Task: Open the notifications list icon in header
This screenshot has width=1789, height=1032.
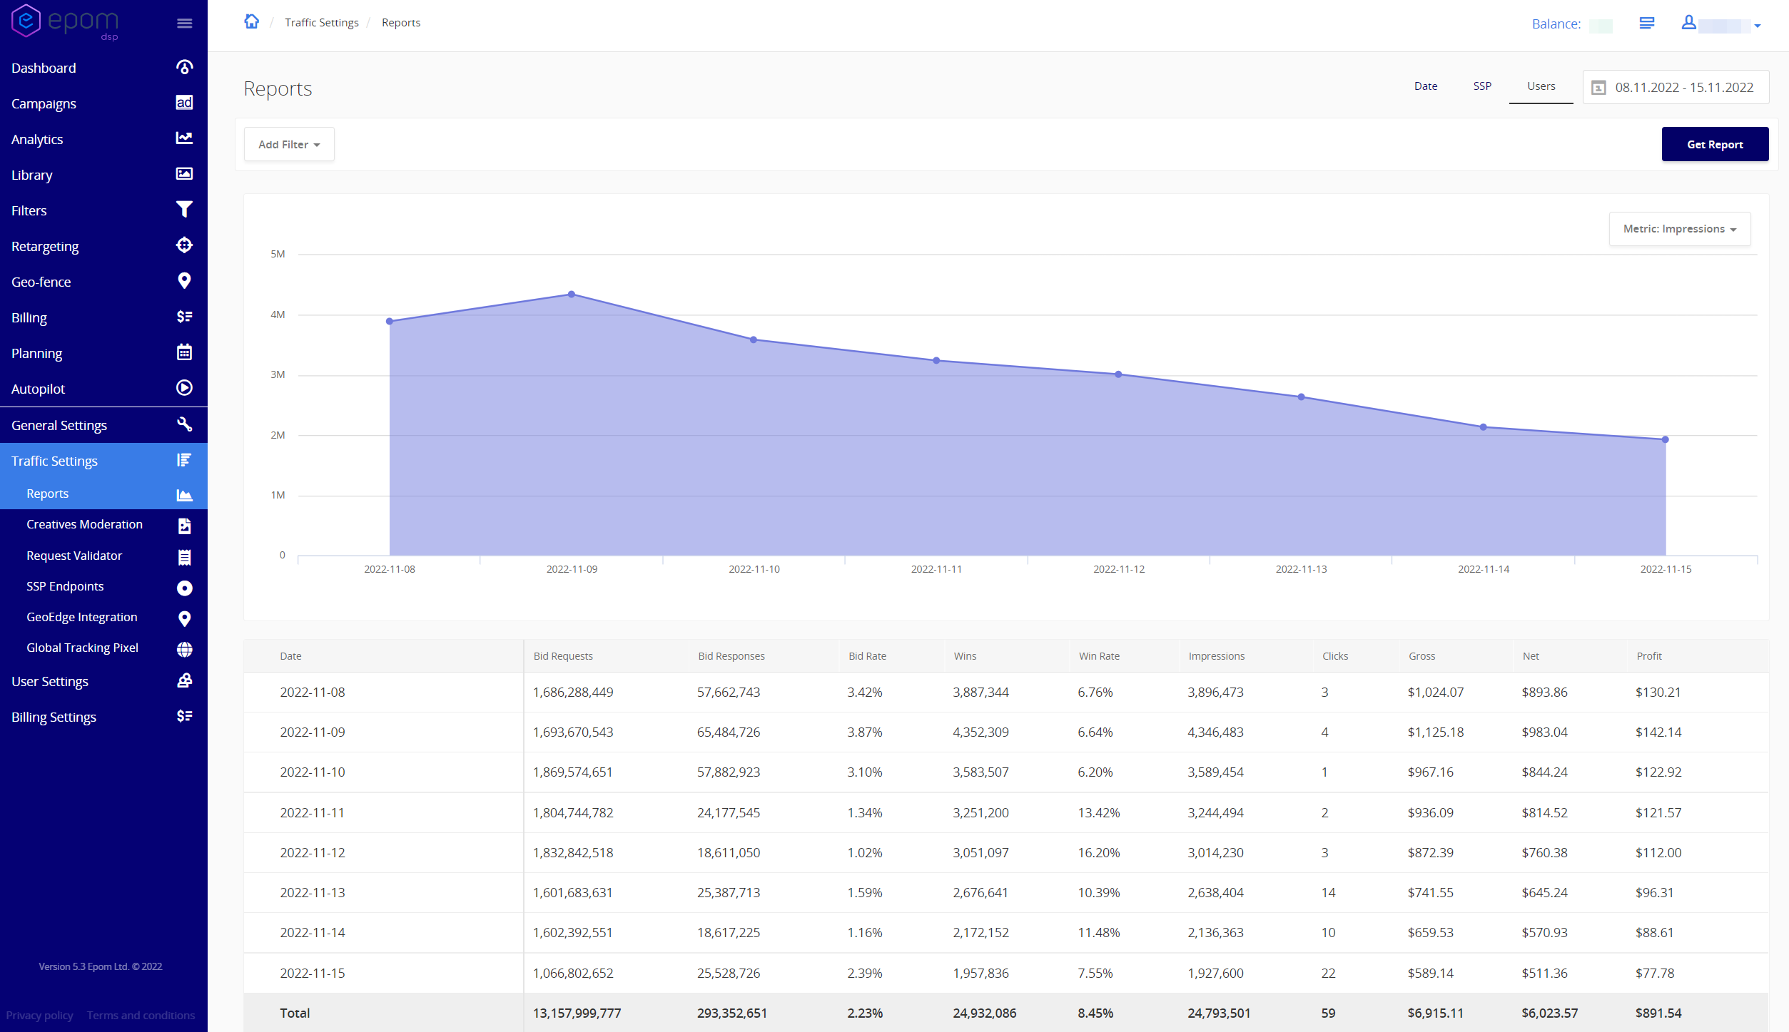Action: (x=1647, y=24)
